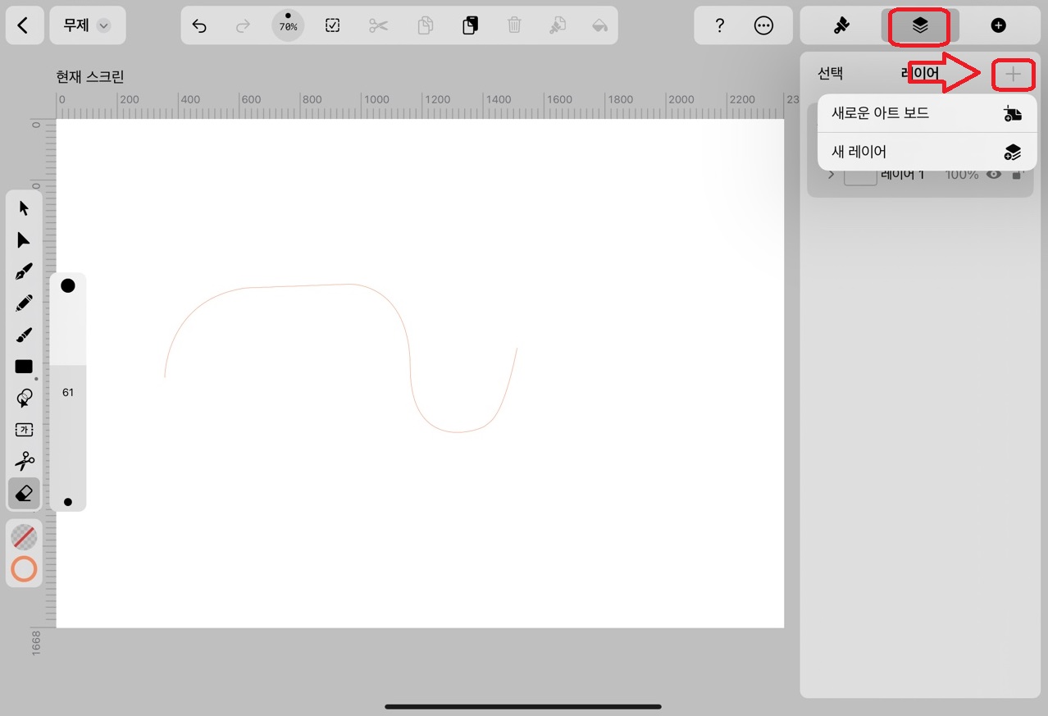Select the Text tool
Image resolution: width=1048 pixels, height=716 pixels.
(24, 430)
